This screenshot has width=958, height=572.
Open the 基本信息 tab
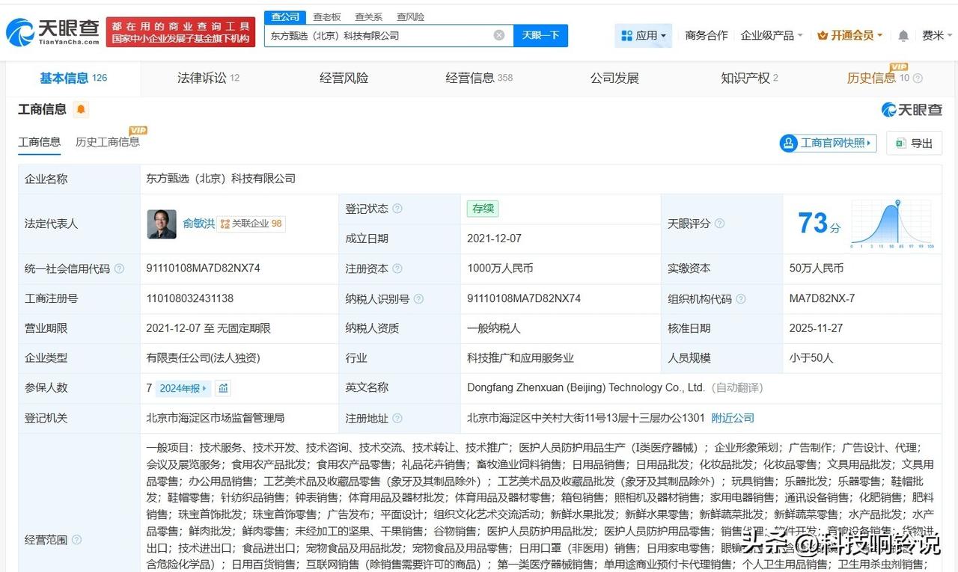coord(73,78)
